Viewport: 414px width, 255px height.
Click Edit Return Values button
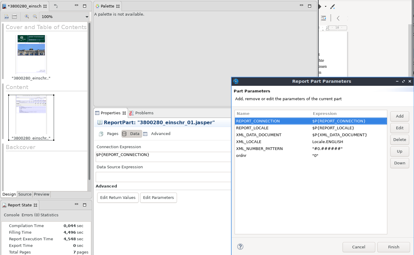pos(118,197)
